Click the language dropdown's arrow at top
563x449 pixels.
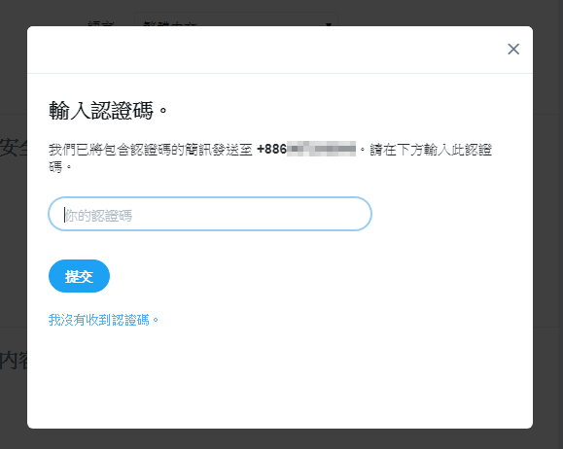(x=329, y=23)
